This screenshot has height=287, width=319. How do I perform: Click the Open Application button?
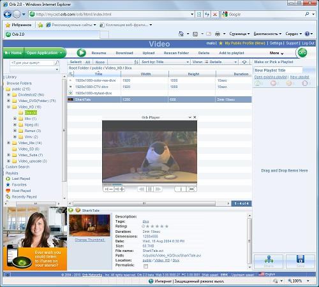(x=44, y=53)
